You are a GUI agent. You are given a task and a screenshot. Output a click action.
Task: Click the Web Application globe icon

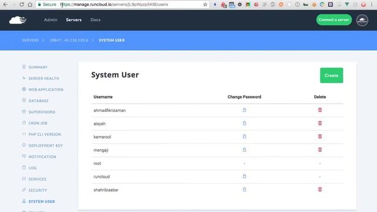point(24,89)
